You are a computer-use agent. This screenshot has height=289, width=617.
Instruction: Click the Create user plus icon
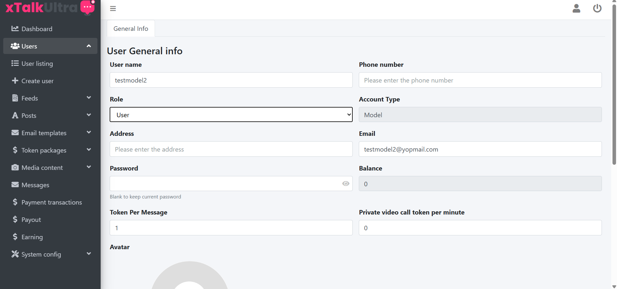tap(15, 81)
